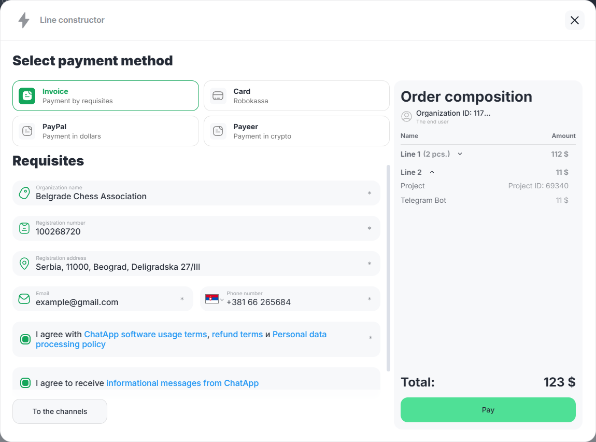
Task: Select the PayPal payment method
Action: click(x=106, y=131)
